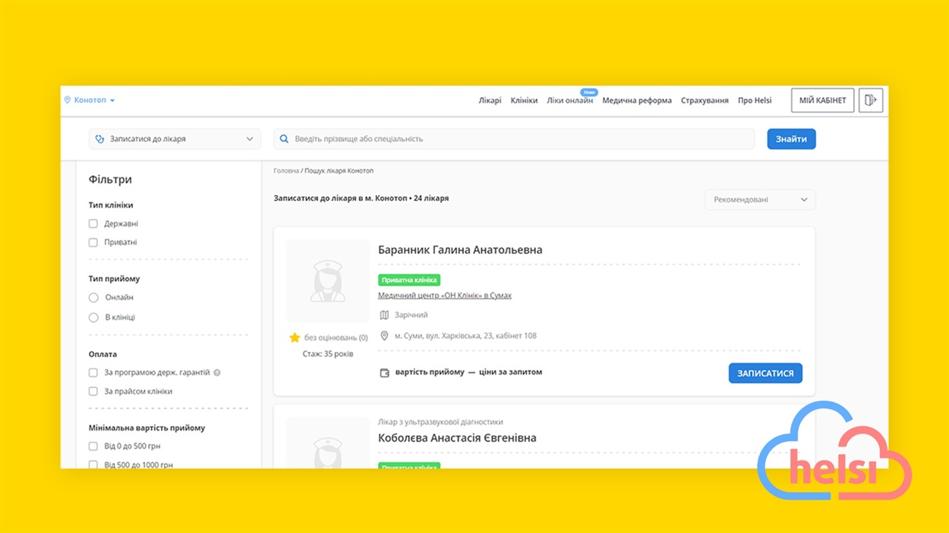Click the magnifier icon in search field
Screen dimensions: 949x533
pos(285,140)
